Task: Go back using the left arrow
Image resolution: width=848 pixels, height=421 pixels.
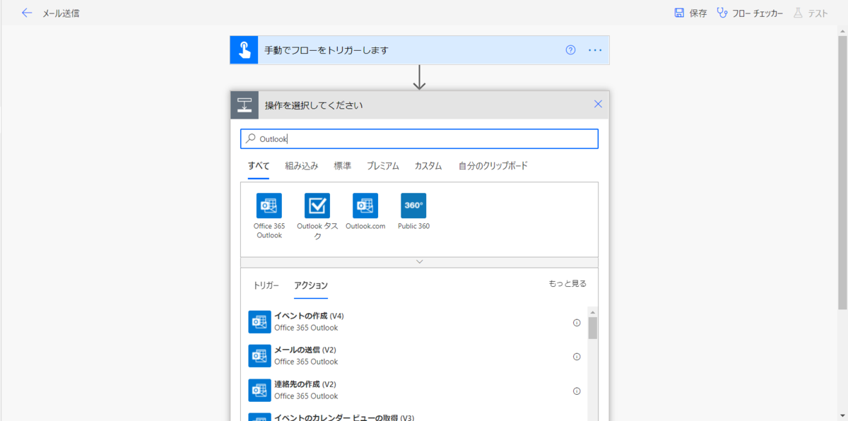Action: [27, 13]
